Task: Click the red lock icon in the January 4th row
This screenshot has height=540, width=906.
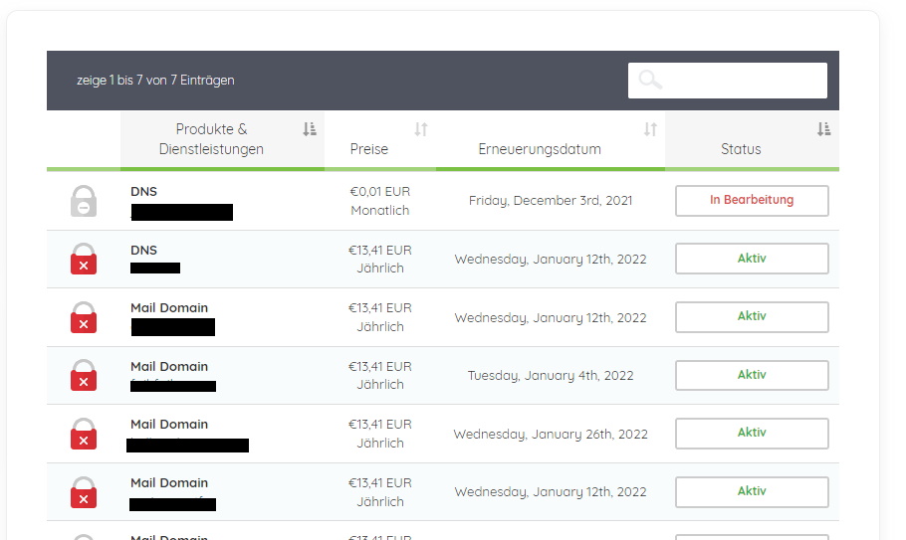Action: coord(84,376)
